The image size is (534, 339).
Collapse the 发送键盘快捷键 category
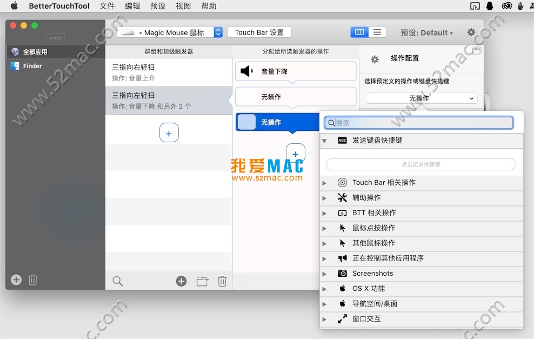coord(324,141)
